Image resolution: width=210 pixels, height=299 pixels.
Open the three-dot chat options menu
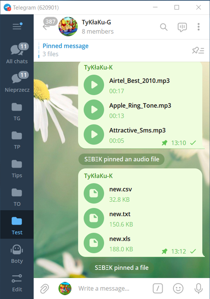[x=198, y=27]
